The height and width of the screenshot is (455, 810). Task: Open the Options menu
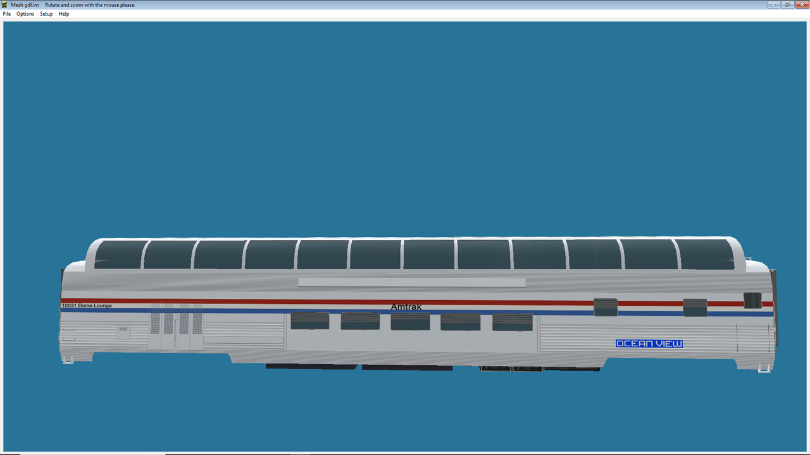[25, 14]
